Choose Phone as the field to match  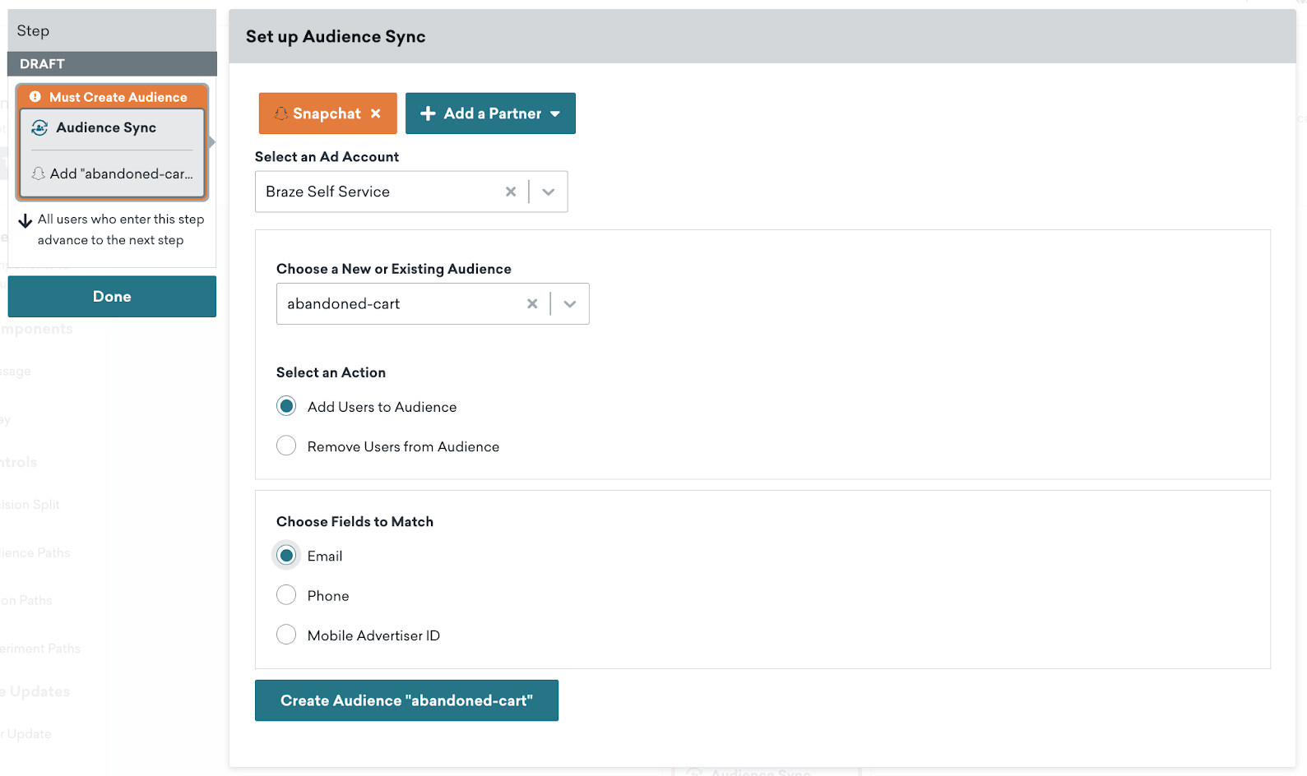[286, 595]
